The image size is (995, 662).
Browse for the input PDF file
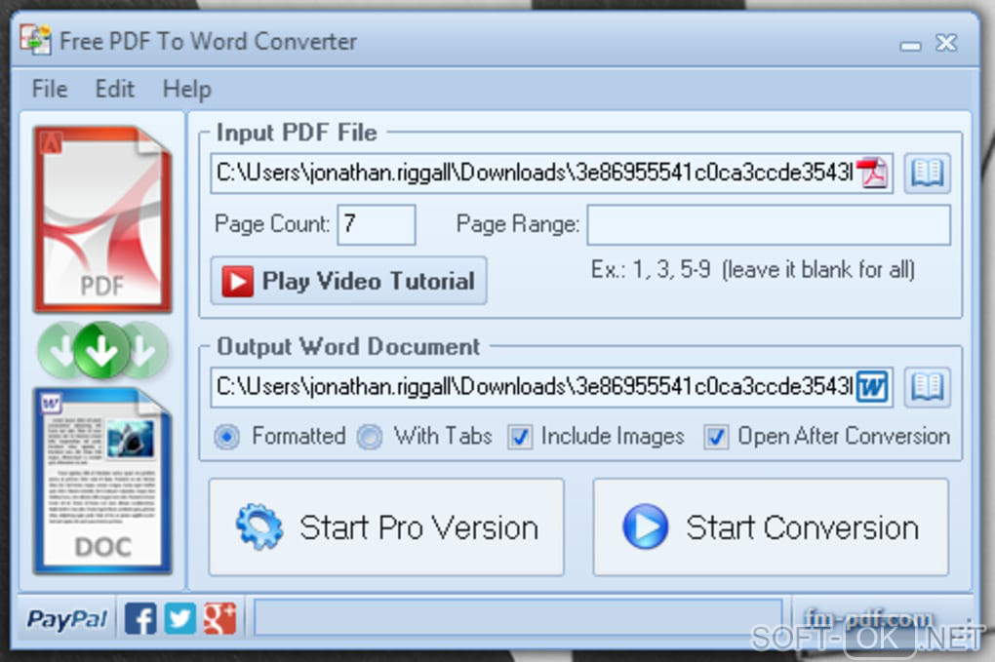tap(927, 173)
